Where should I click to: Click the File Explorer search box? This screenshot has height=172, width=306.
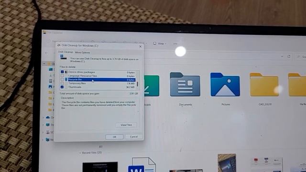301,56
